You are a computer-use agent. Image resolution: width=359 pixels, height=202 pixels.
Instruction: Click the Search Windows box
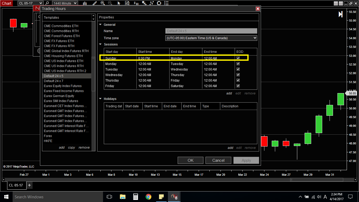[x=58, y=197]
